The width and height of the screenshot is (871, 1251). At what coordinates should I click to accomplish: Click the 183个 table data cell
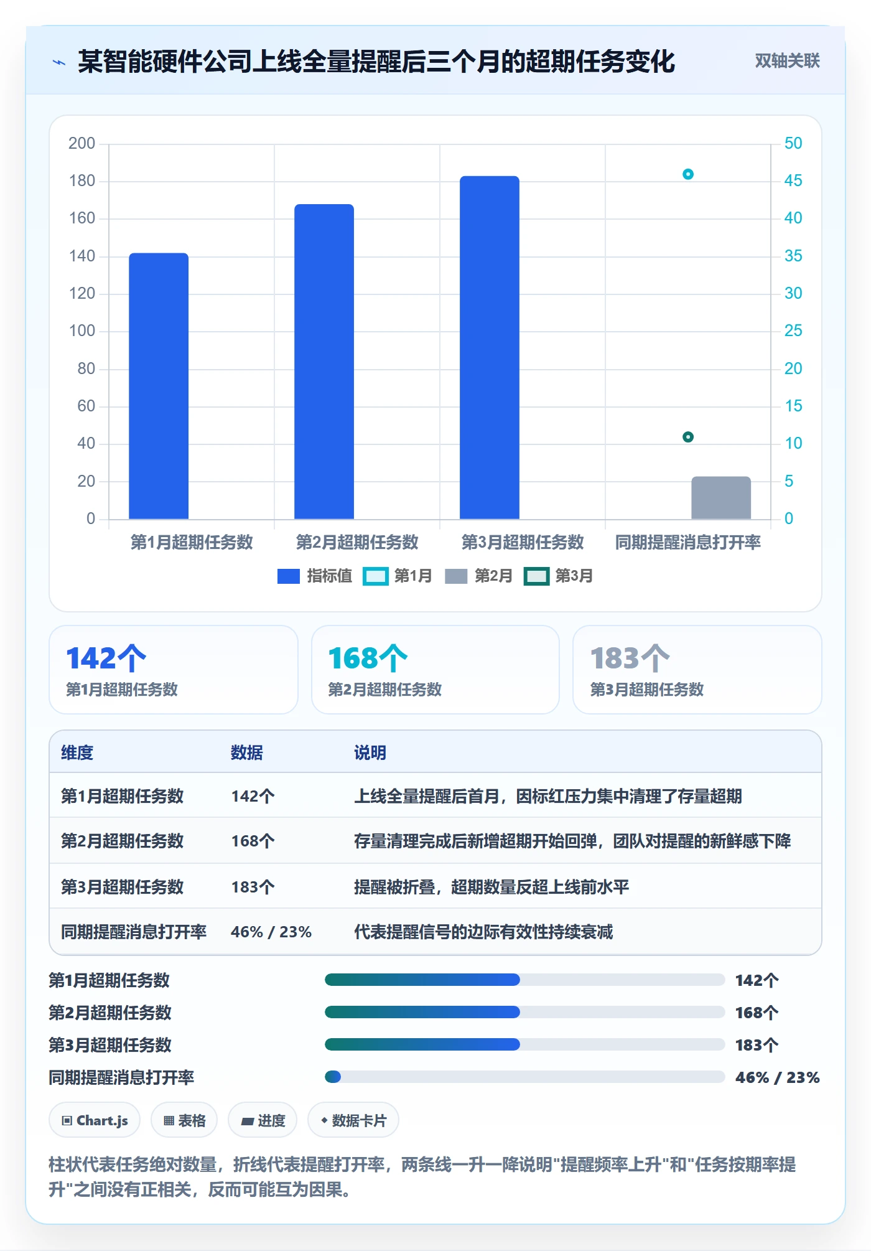pos(253,887)
